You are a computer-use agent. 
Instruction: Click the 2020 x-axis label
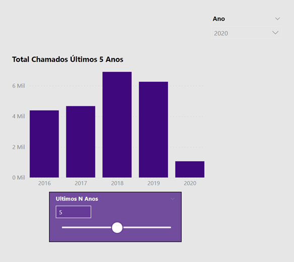click(190, 183)
